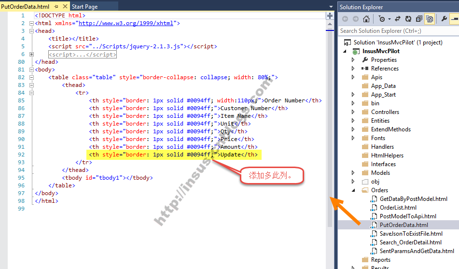This screenshot has width=459, height=269.
Task: Click the HtmlHelpers folder icon
Action: pos(365,156)
